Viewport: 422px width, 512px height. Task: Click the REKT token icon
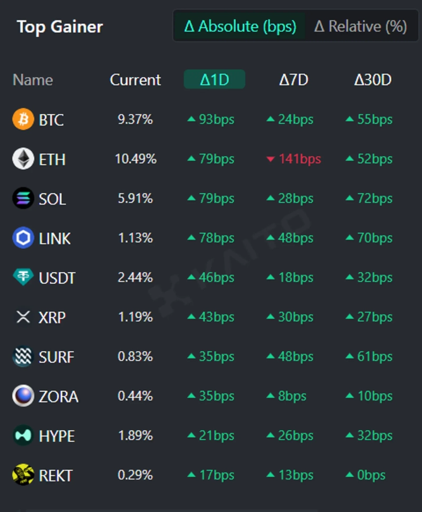(x=23, y=475)
